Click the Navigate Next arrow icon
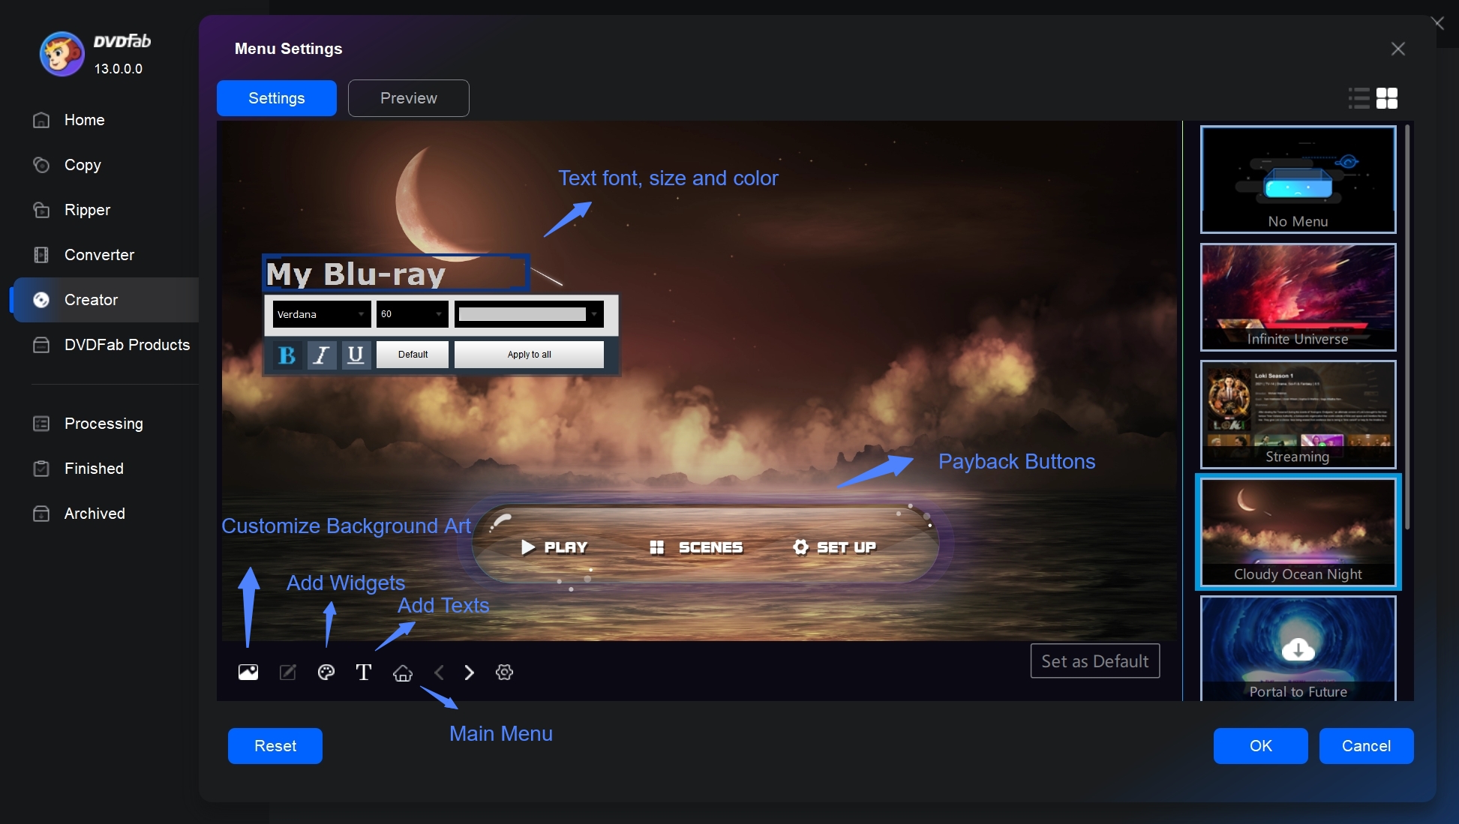Viewport: 1459px width, 824px height. click(x=469, y=671)
